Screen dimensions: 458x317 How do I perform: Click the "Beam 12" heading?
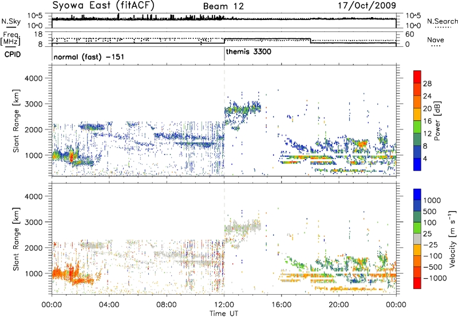(x=223, y=6)
